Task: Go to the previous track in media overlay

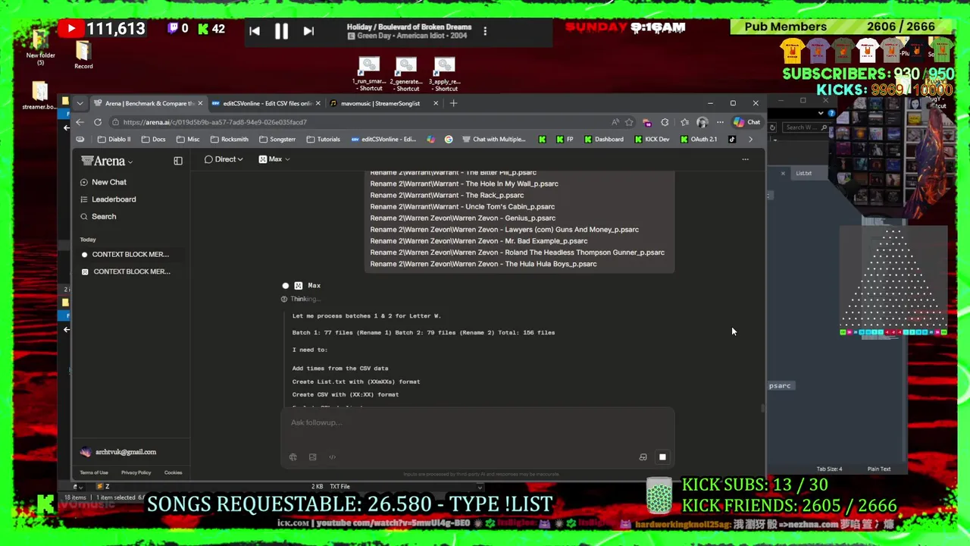Action: coord(255,31)
